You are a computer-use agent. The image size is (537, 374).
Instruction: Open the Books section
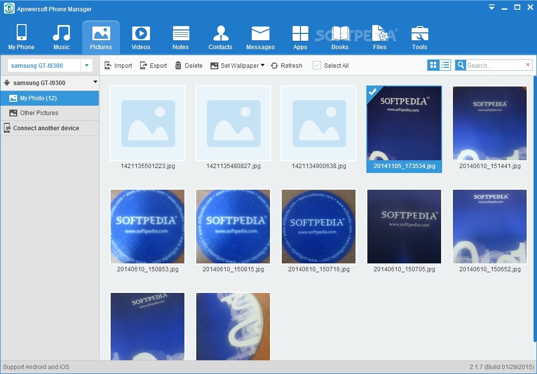(340, 37)
